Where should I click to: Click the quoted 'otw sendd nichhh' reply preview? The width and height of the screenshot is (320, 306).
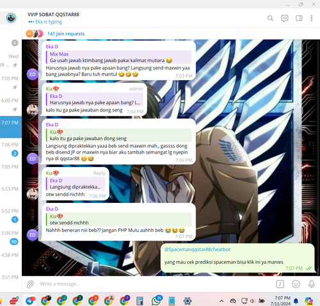point(119,220)
